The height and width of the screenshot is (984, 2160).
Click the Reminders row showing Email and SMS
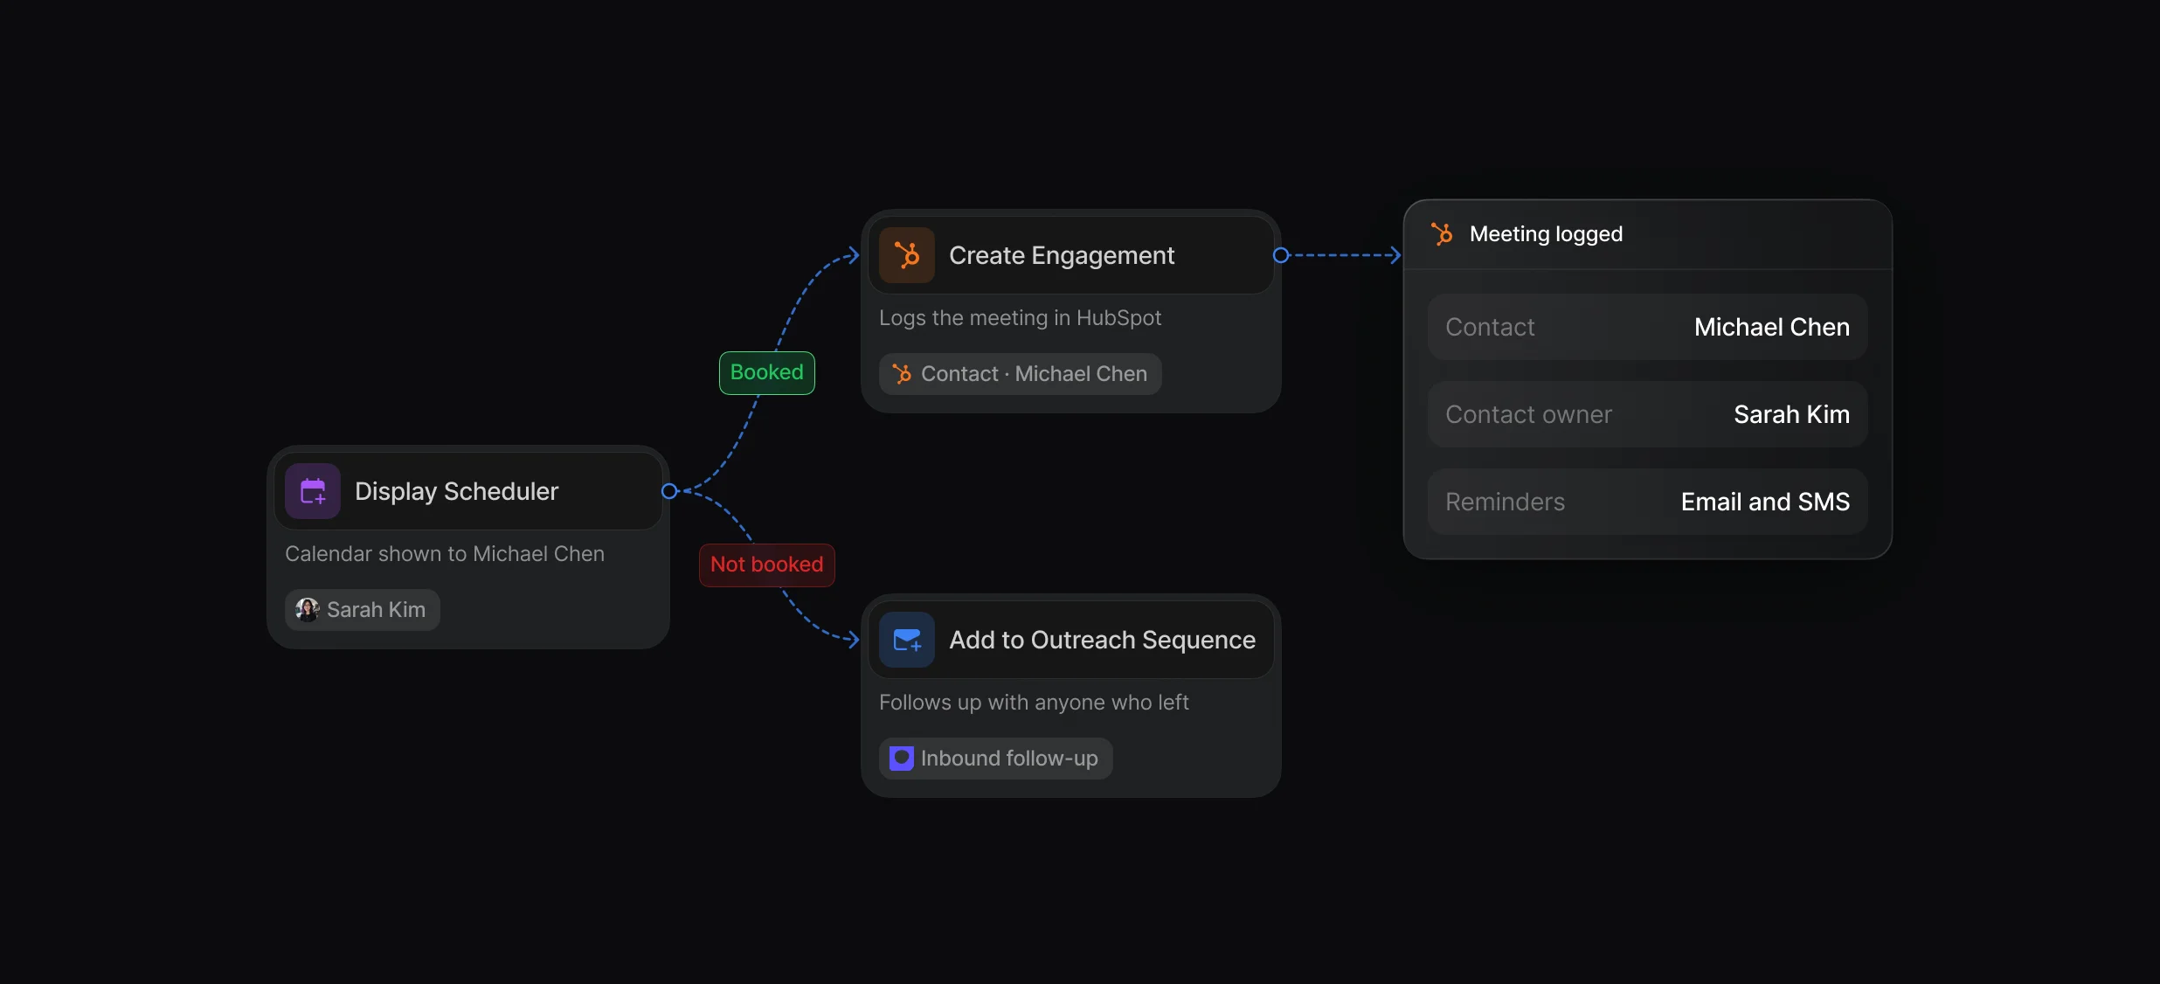point(1648,502)
